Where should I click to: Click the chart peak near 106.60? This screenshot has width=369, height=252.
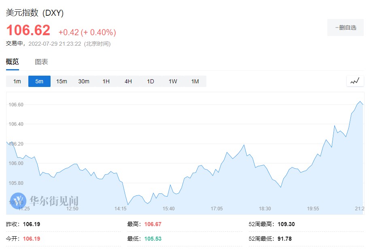(360, 102)
